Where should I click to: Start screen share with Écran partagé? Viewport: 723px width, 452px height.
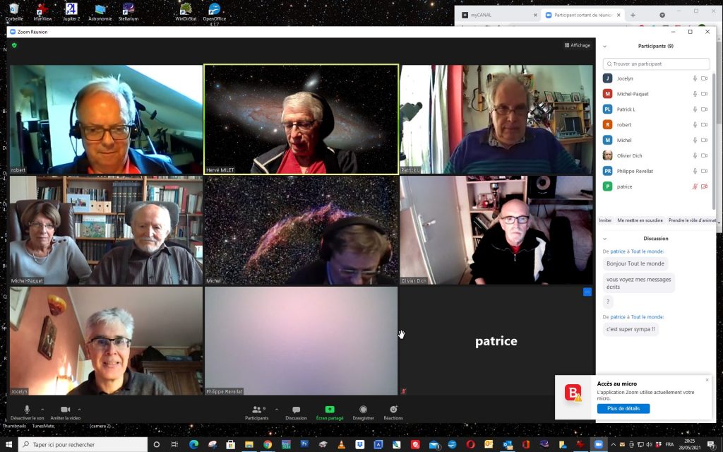(x=330, y=412)
